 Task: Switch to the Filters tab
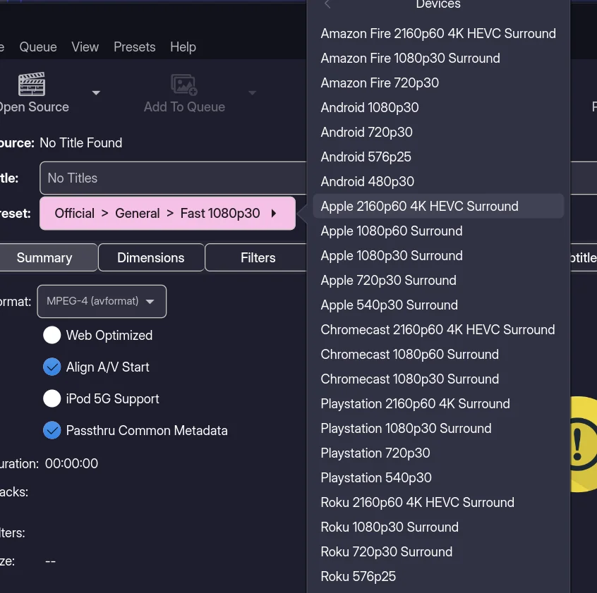click(x=258, y=258)
